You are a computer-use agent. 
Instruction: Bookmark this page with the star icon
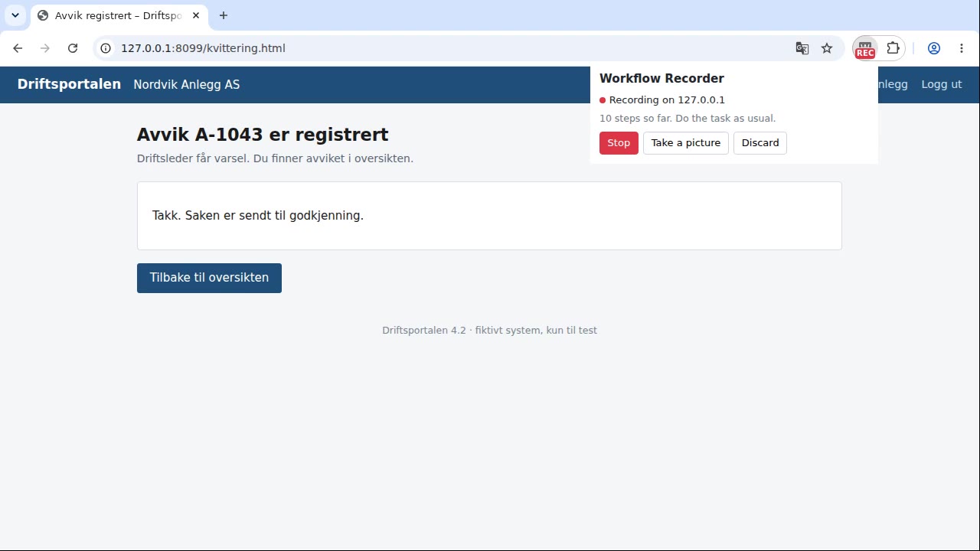point(827,48)
